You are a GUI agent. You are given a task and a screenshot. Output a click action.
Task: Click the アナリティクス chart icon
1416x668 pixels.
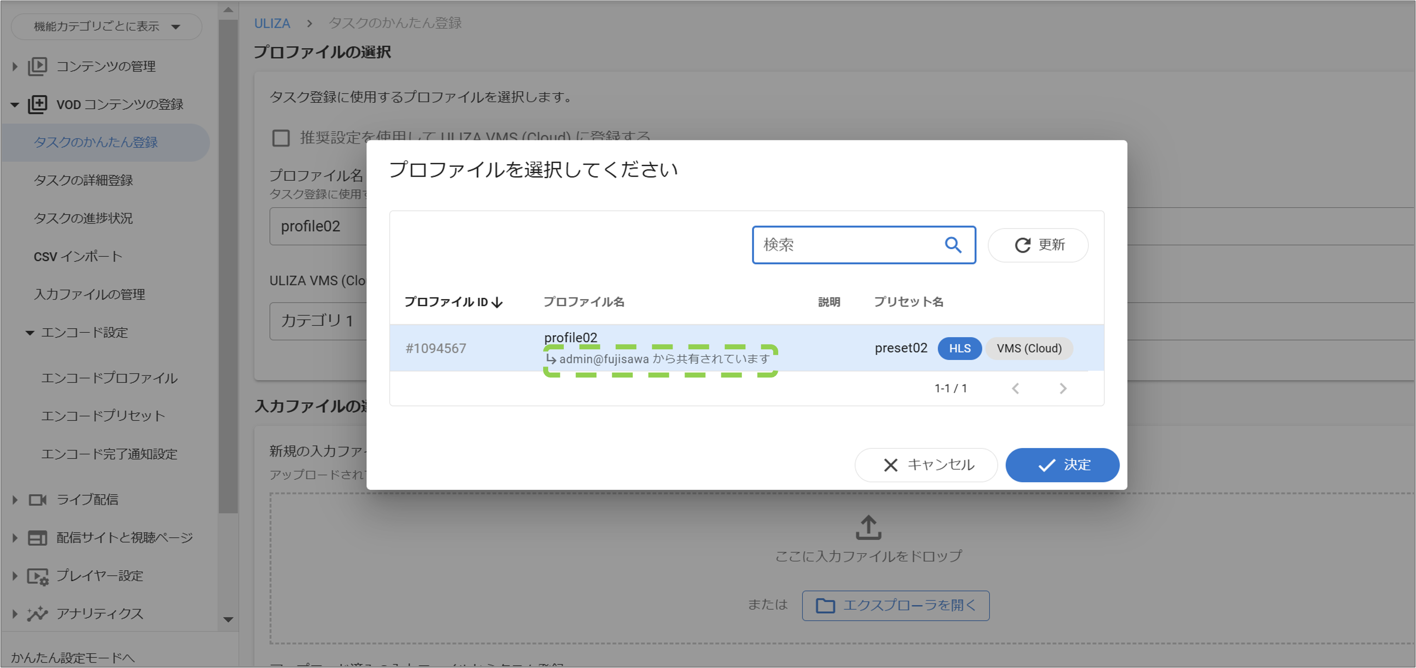(x=37, y=614)
